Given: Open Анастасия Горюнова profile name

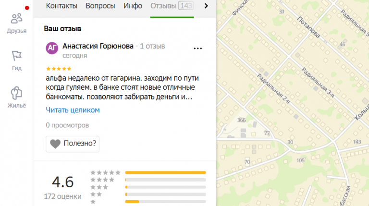Looking at the screenshot, I should coord(98,46).
